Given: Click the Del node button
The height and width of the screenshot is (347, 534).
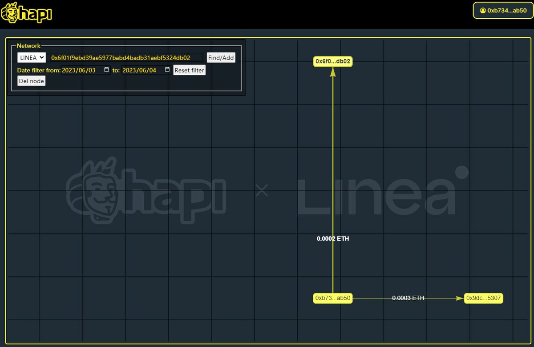Looking at the screenshot, I should click(x=31, y=81).
